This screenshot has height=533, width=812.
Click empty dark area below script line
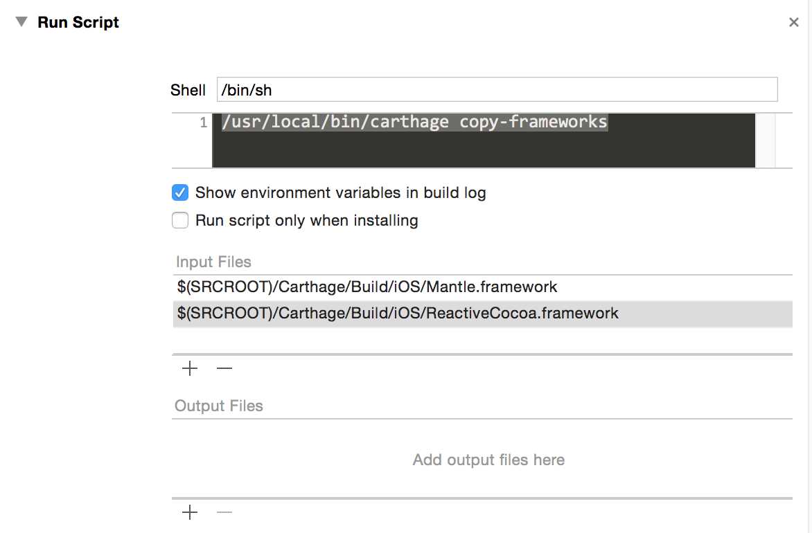click(483, 150)
